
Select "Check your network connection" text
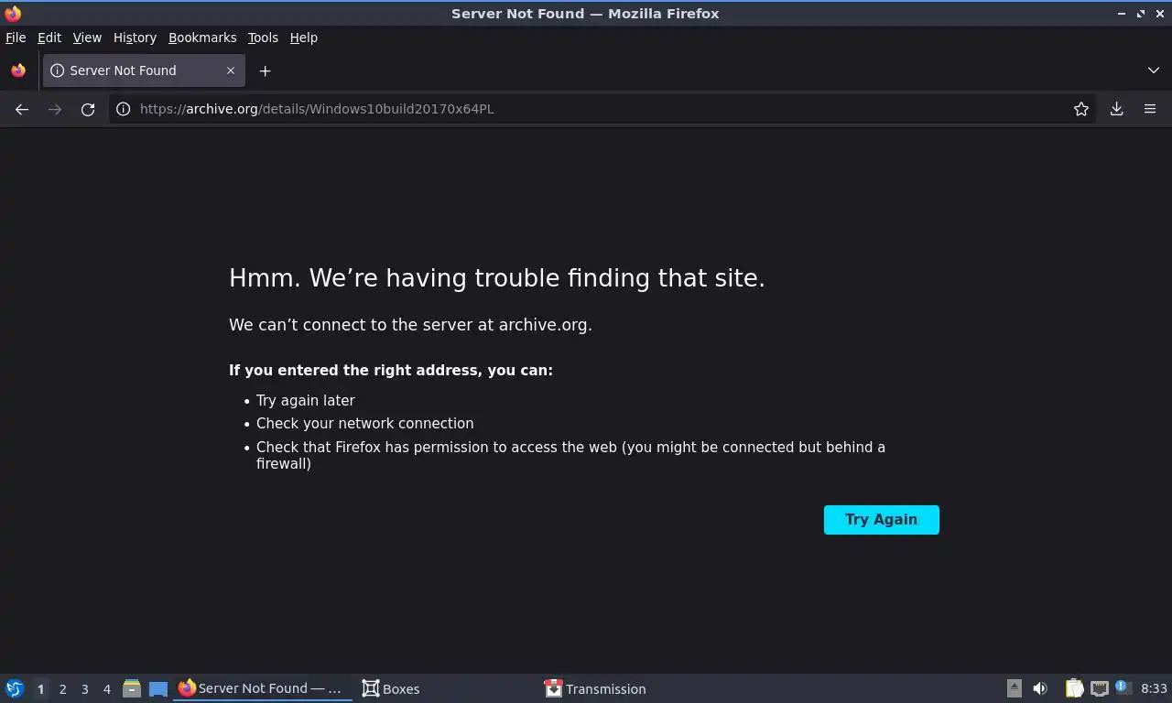click(x=364, y=424)
